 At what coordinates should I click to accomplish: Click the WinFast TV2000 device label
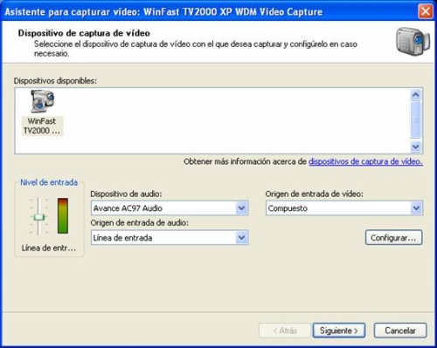[x=42, y=126]
